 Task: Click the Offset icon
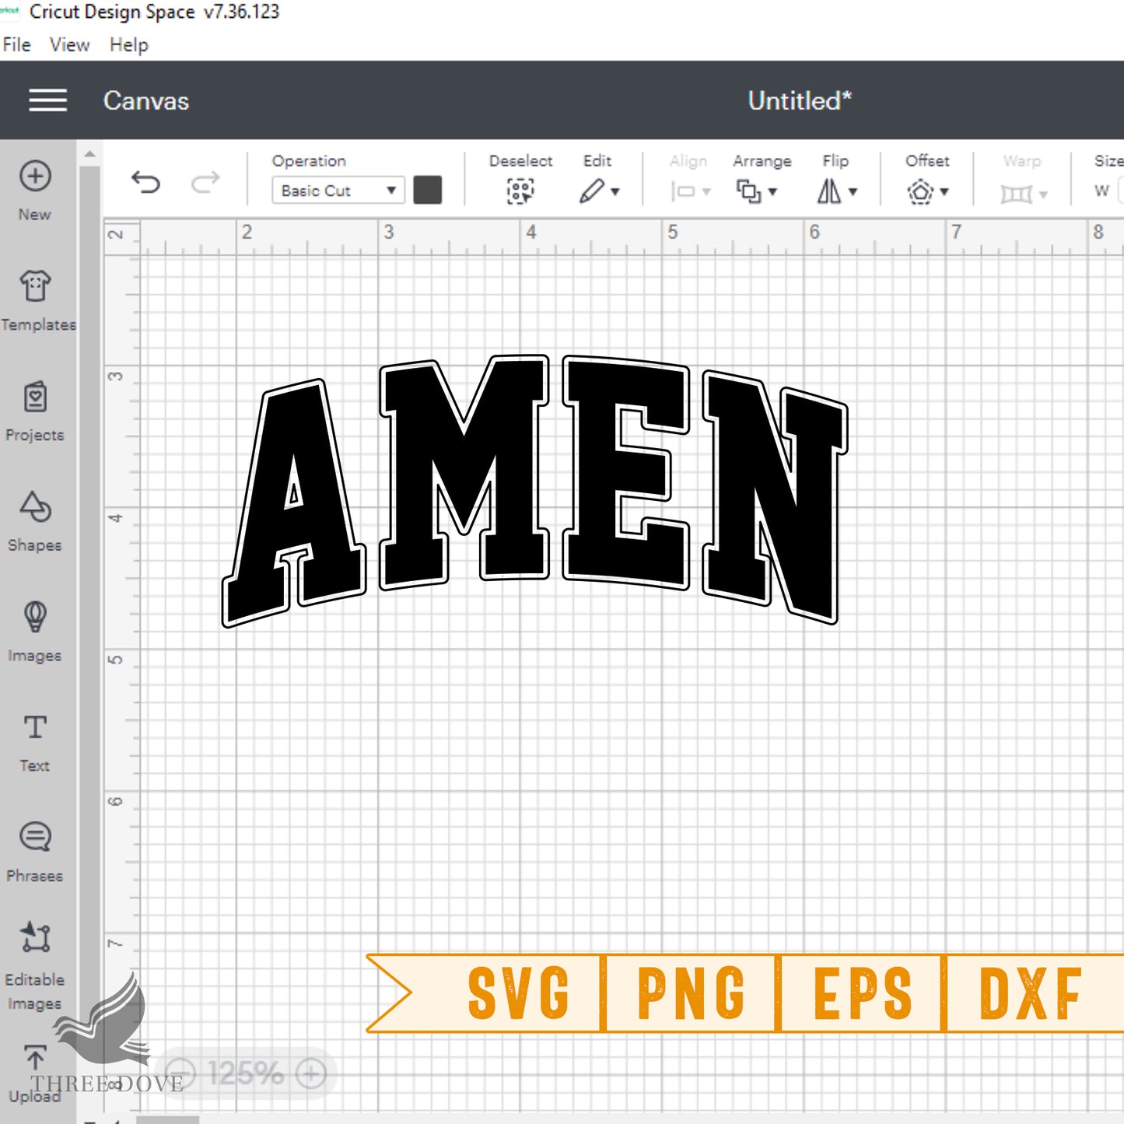(920, 191)
